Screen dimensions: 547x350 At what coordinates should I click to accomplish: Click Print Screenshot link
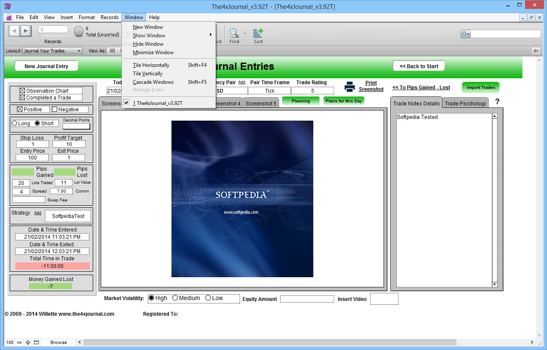pos(371,86)
